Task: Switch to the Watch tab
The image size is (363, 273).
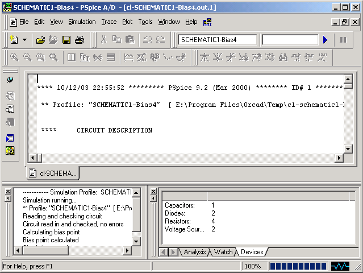Action: click(x=223, y=252)
